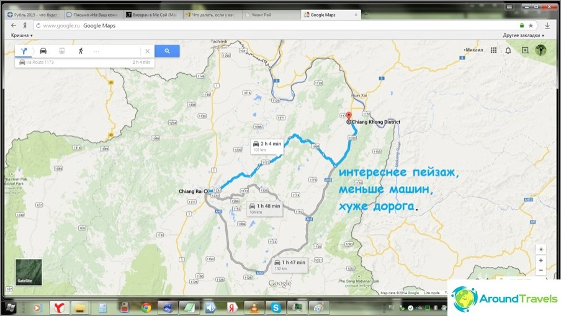Image resolution: width=561 pixels, height=316 pixels.
Task: Select the via Route 1173 result
Action: tap(85, 62)
